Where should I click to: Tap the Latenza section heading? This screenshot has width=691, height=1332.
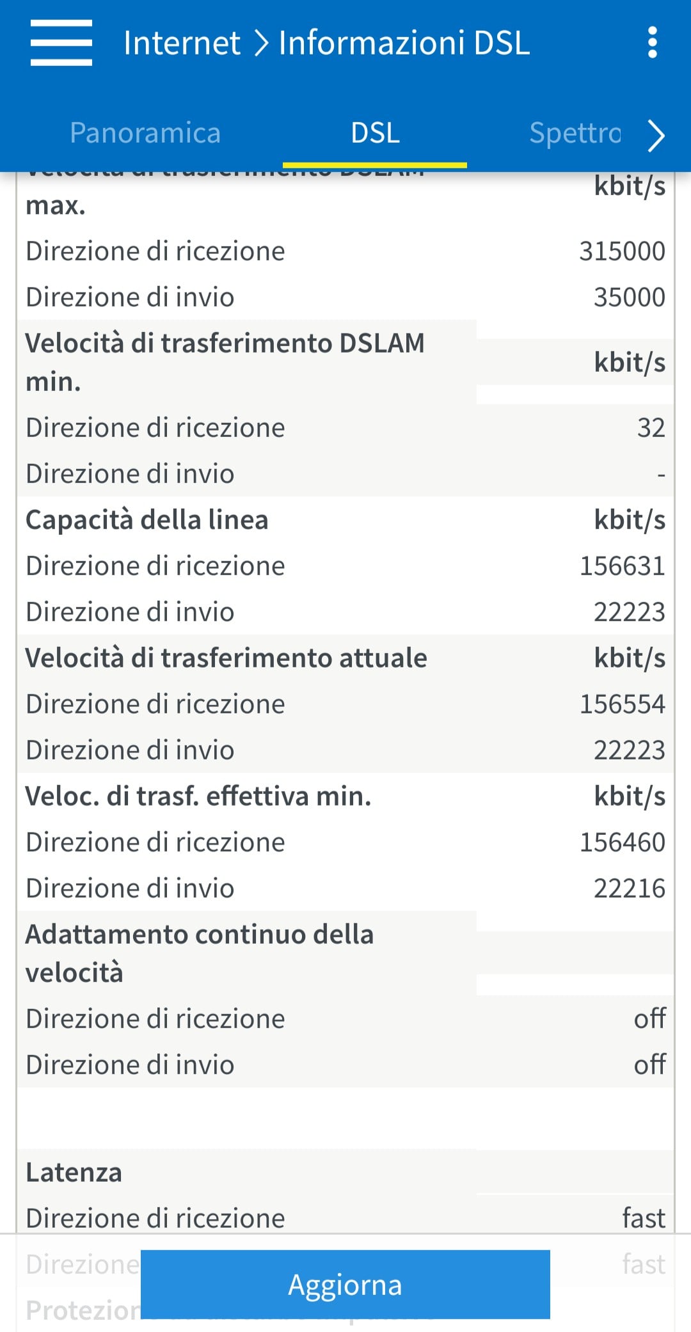[x=74, y=1172]
